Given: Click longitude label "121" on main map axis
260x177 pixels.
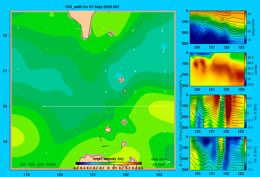Looking at the screenshot, I should (93, 174).
